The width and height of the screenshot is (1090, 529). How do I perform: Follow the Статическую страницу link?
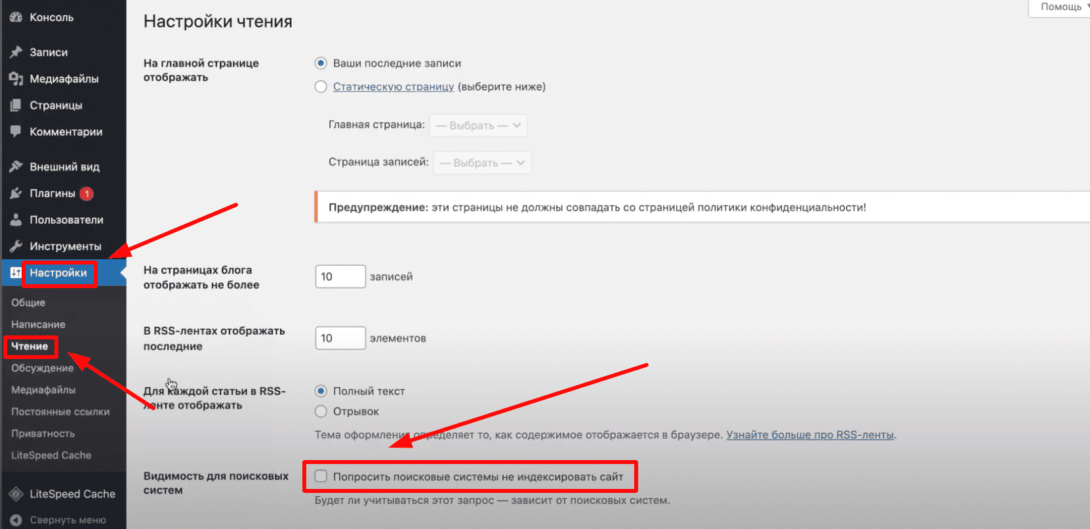394,87
